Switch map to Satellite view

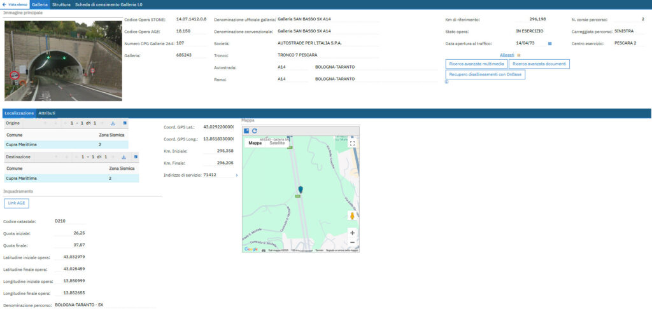click(278, 143)
